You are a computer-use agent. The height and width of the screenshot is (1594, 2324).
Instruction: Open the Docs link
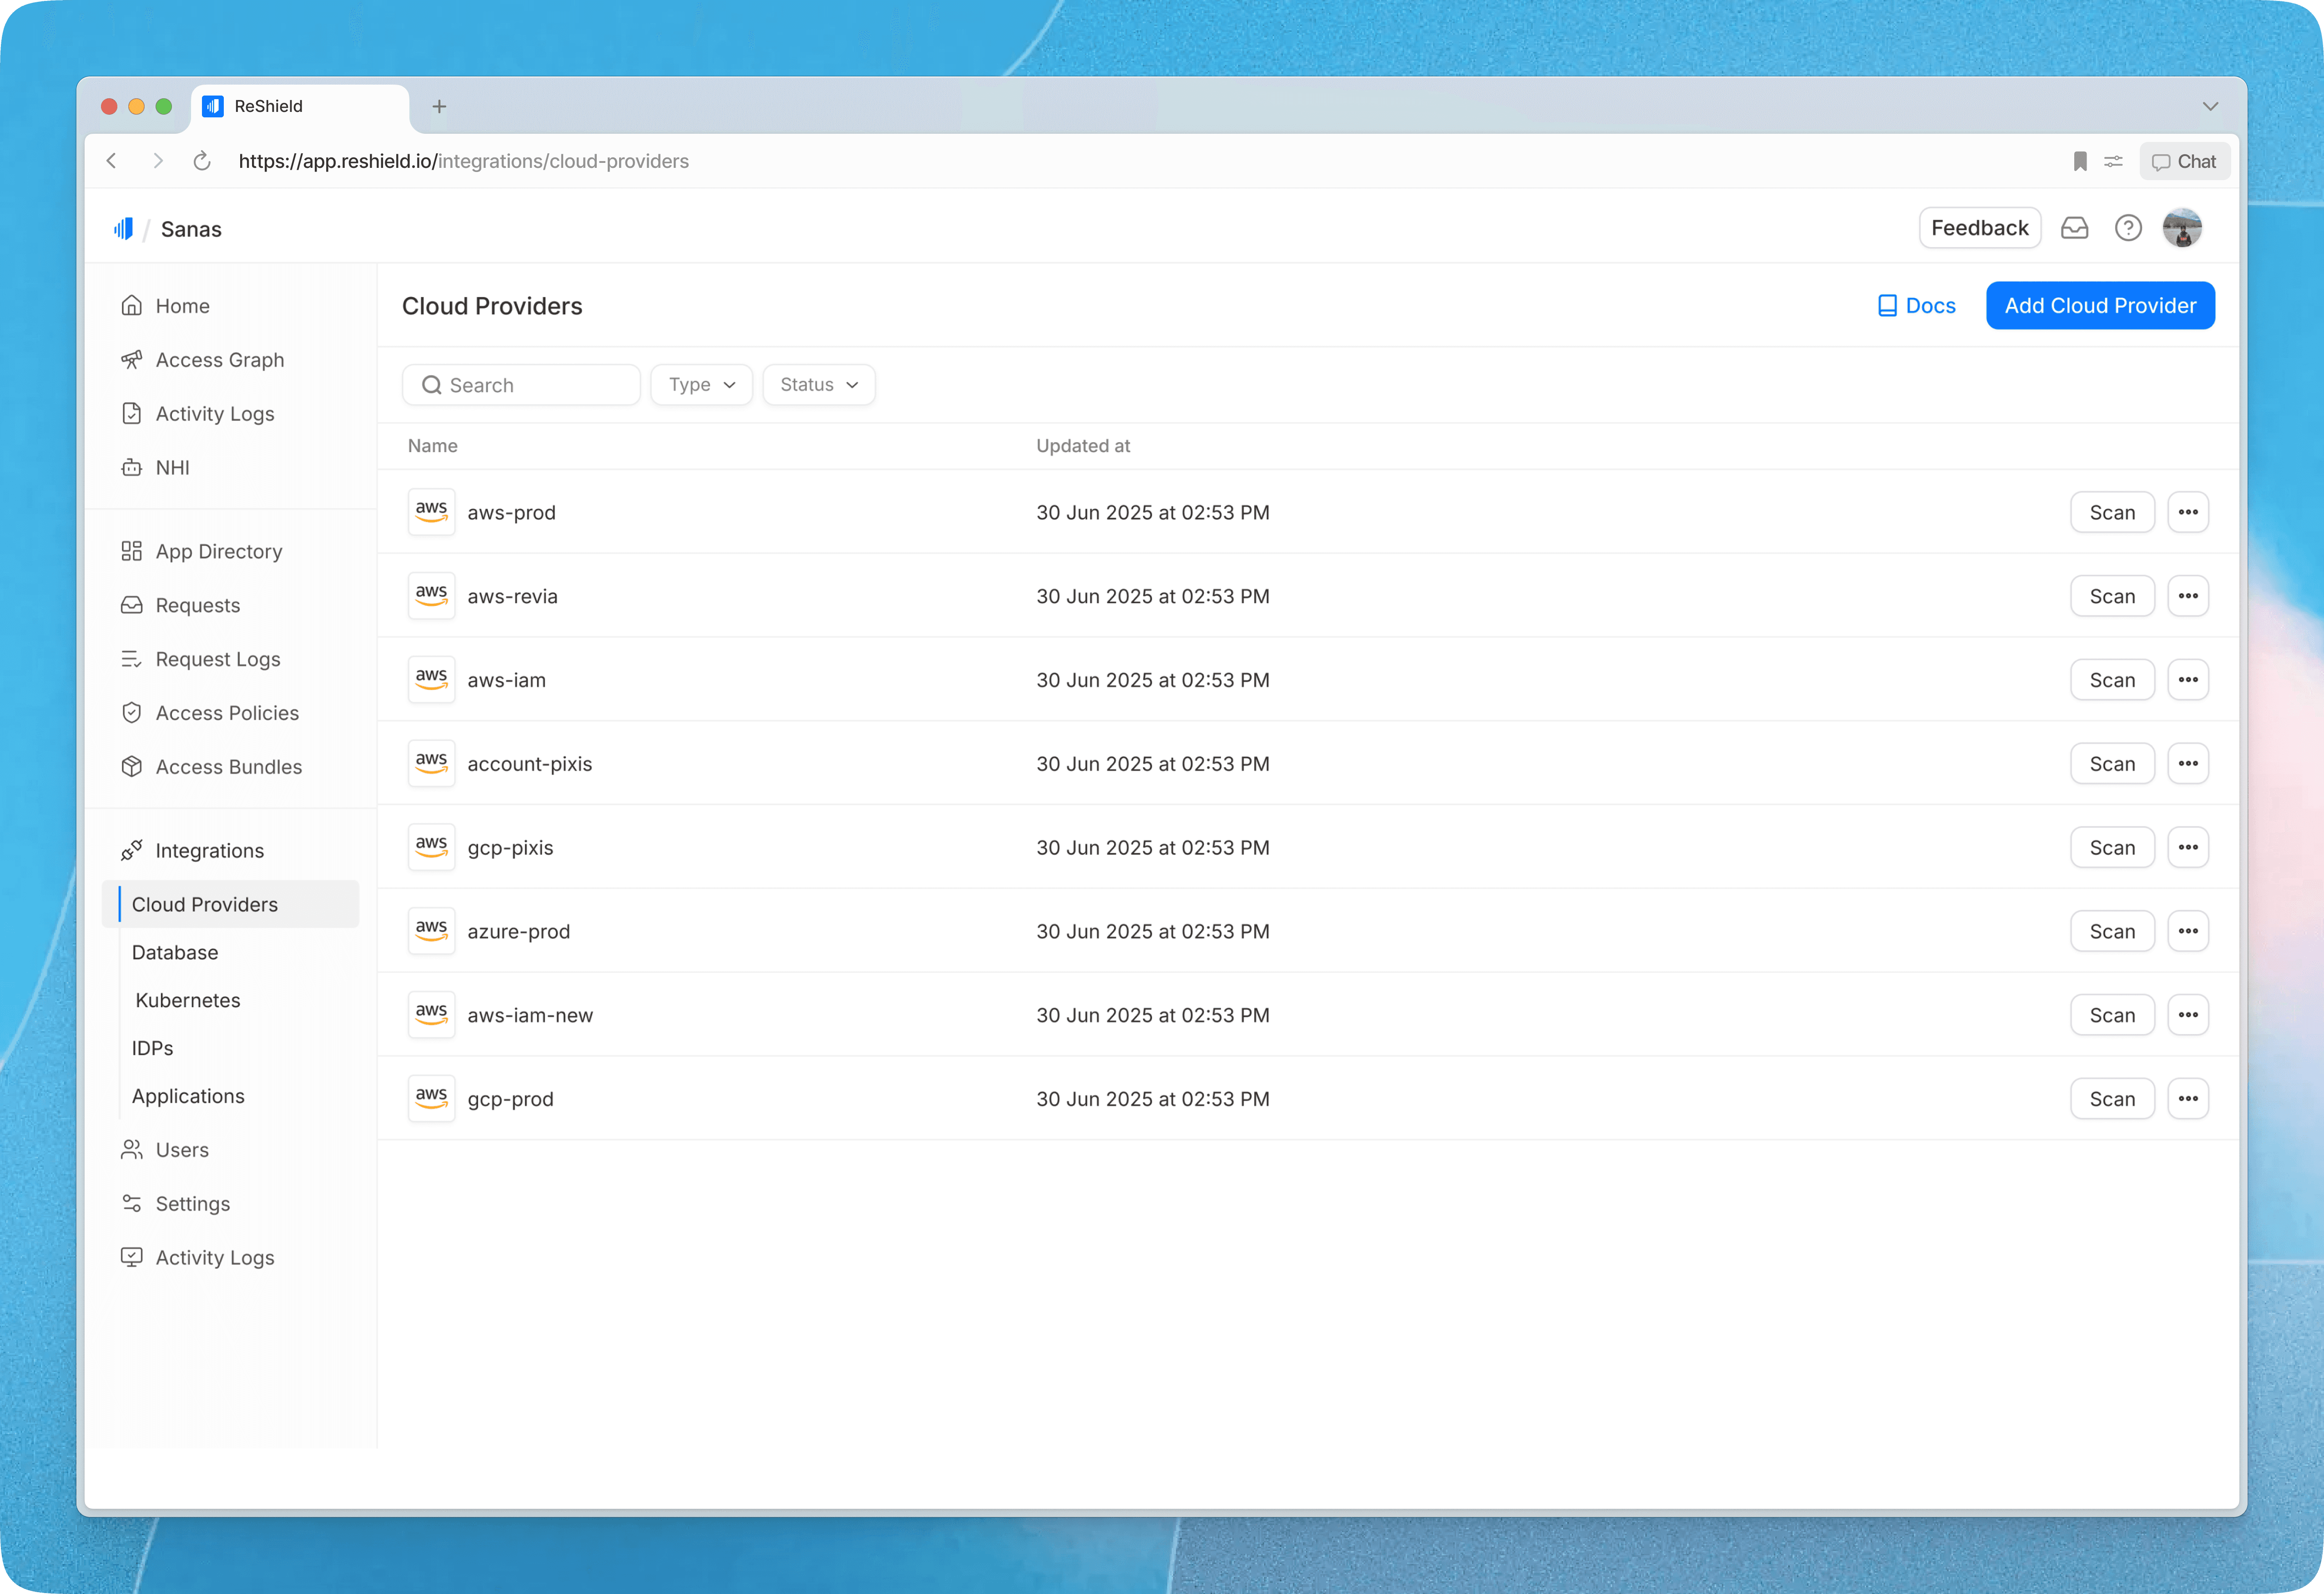(x=1916, y=306)
